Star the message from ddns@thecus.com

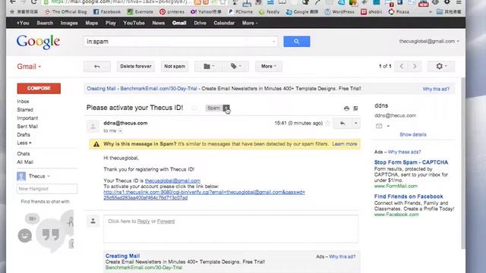click(327, 123)
